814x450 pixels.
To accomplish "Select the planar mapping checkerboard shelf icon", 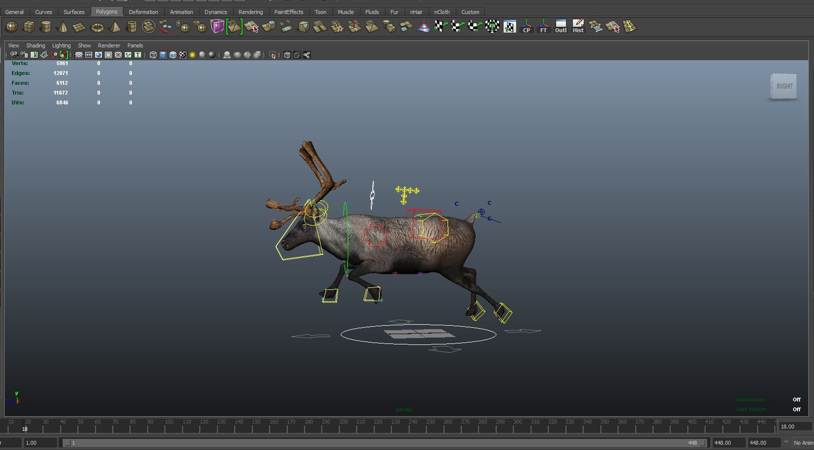I will [441, 27].
